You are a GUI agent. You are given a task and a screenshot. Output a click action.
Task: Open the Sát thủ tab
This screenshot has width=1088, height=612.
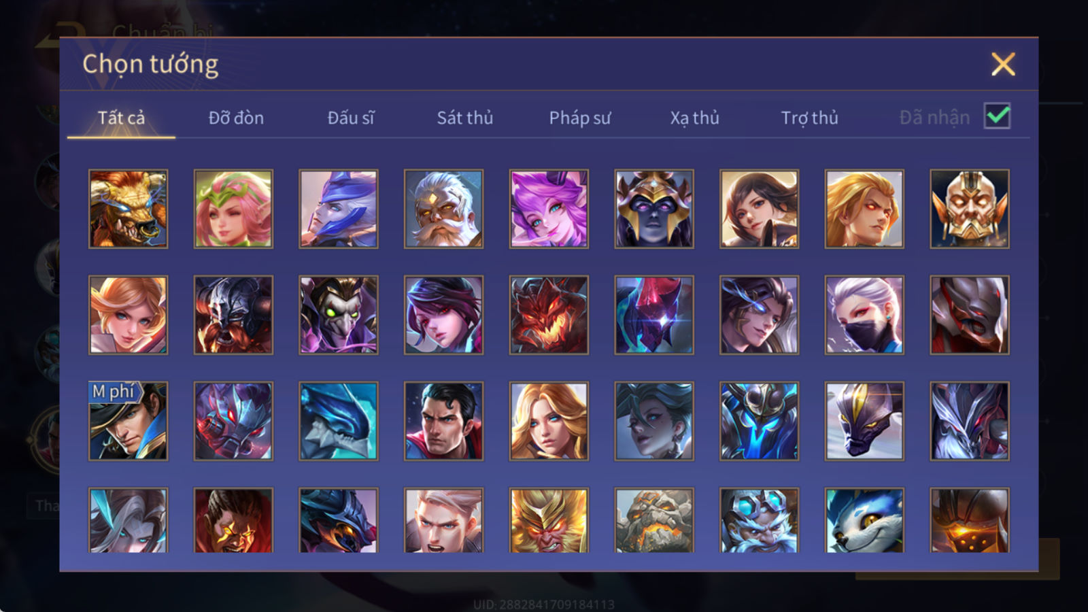pos(464,118)
